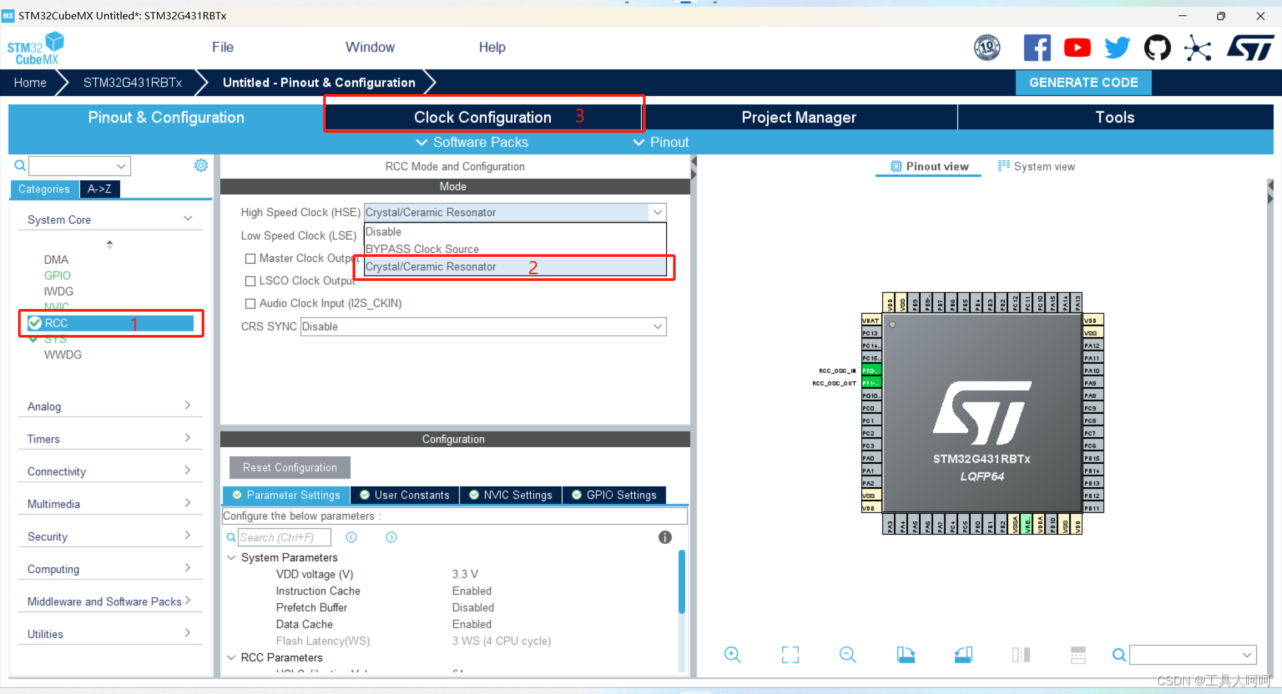
Task: Open the CRS SYNC dropdown
Action: point(483,327)
